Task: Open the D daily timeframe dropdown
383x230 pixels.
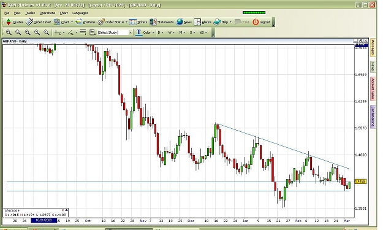Action: click(161, 33)
